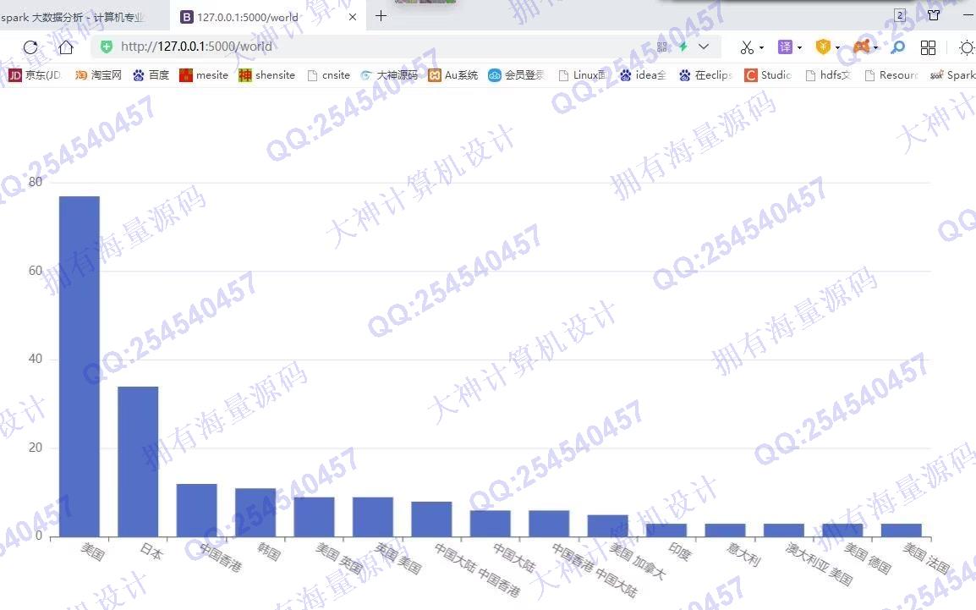This screenshot has width=976, height=610.
Task: Open the 会员登录 bookmark
Action: [516, 75]
